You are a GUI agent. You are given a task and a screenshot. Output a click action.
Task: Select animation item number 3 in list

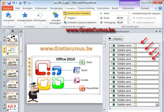(x=134, y=64)
